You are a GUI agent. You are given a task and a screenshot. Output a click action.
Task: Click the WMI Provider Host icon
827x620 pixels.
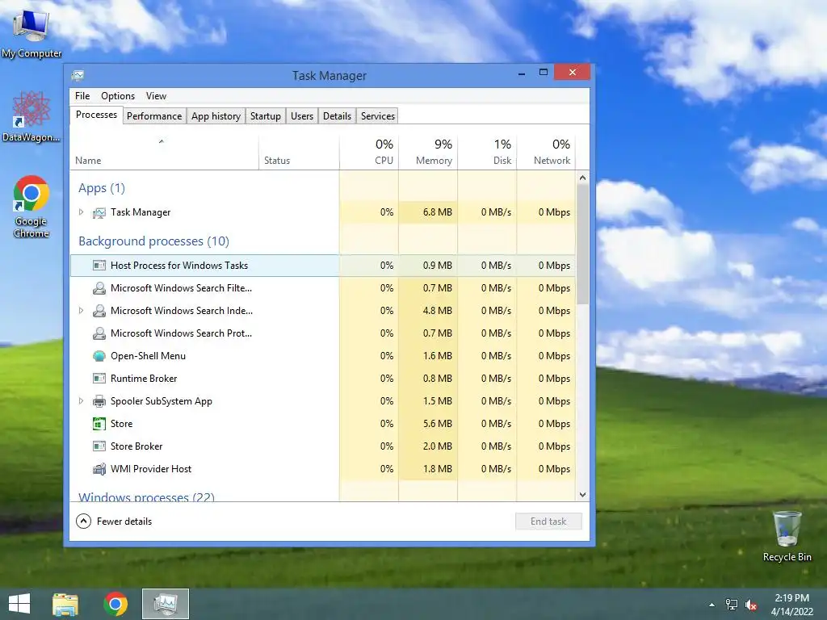[x=99, y=469]
